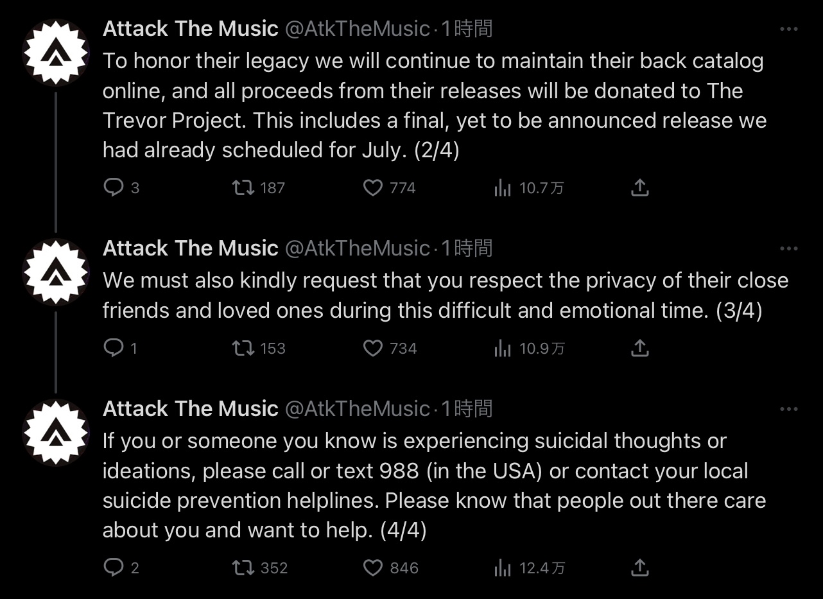Open @AtkTheMusic handle on the (4/4) tweet
Image resolution: width=823 pixels, height=599 pixels.
[x=357, y=409]
